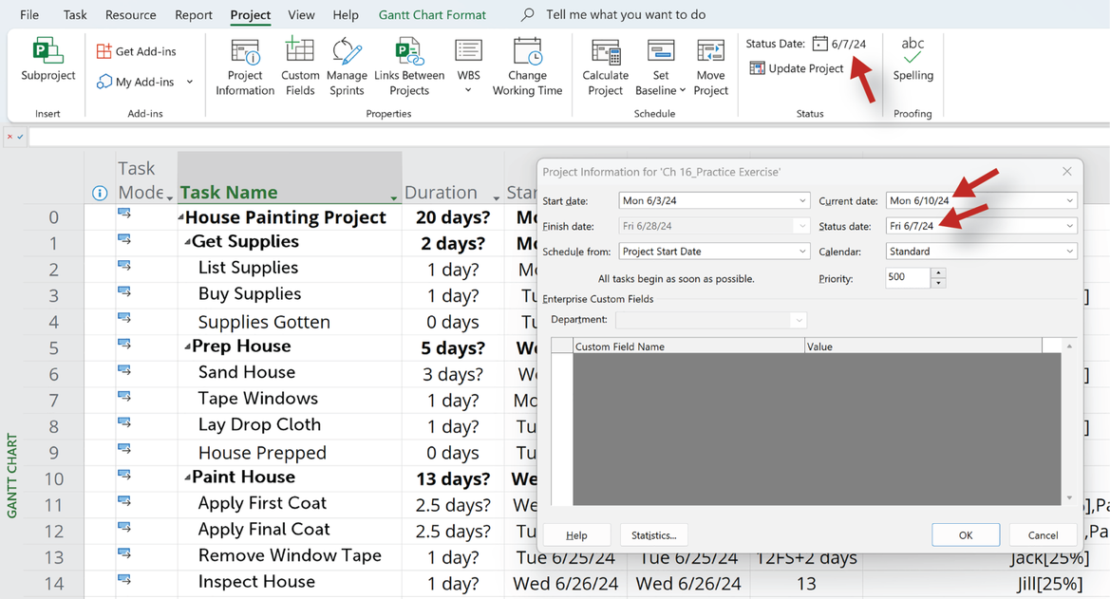Click OK in Project Information dialog
This screenshot has height=599, width=1110.
[x=966, y=535]
